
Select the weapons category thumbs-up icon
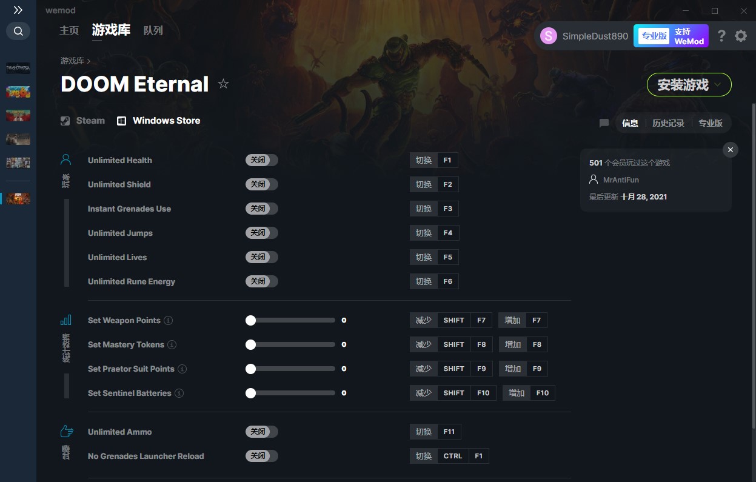[66, 431]
